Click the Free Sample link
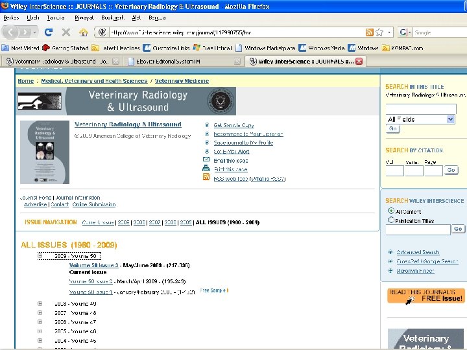467x350 pixels. [214, 290]
